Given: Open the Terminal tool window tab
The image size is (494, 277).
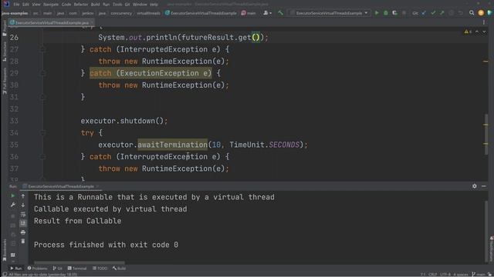Looking at the screenshot, I should point(77,269).
